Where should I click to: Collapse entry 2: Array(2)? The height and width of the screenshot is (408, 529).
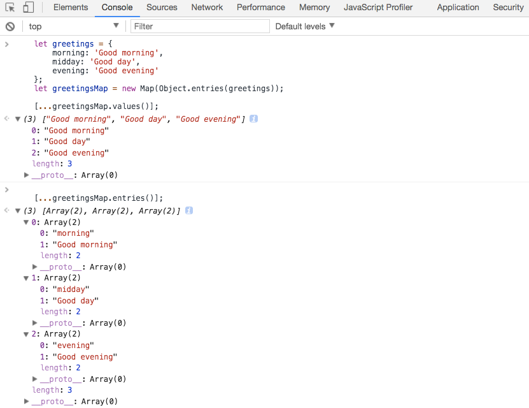[26, 334]
